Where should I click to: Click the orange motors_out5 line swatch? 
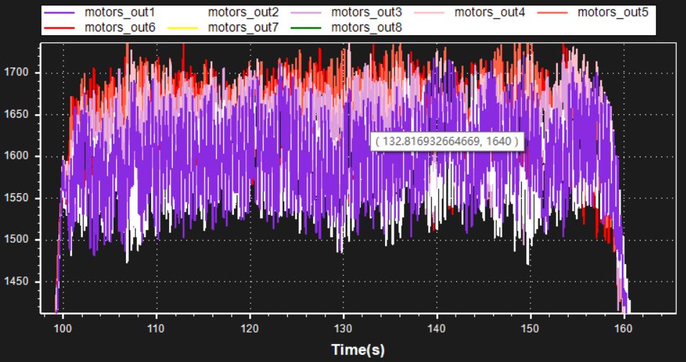tap(552, 12)
